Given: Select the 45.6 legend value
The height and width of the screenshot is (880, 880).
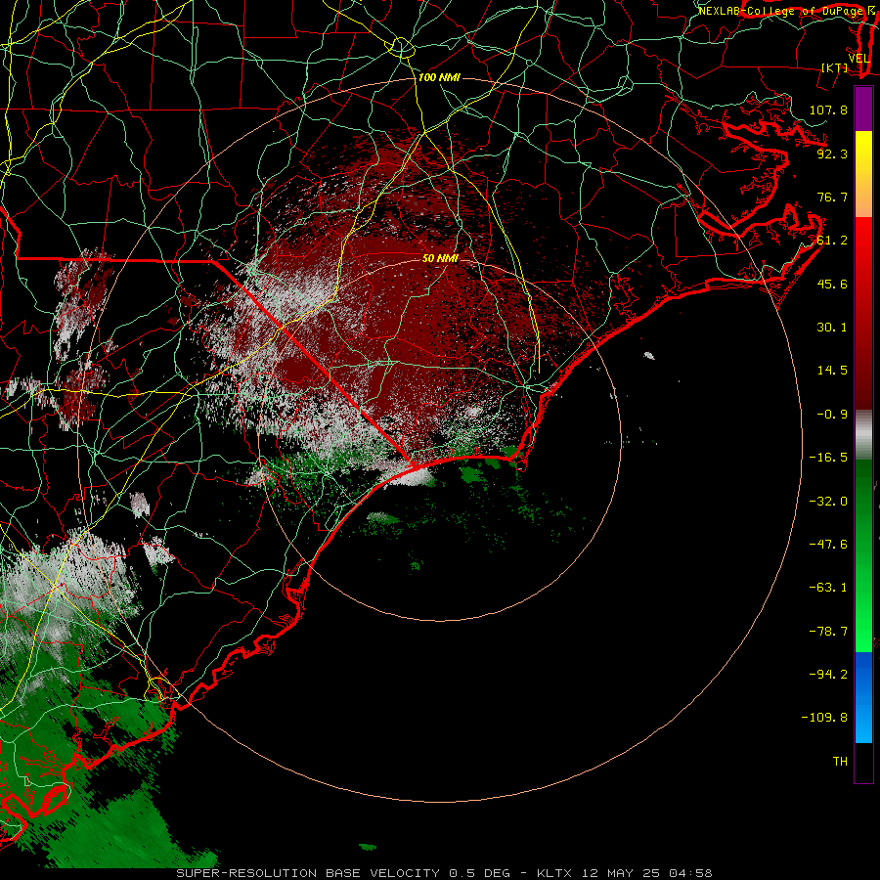Looking at the screenshot, I should coord(832,284).
